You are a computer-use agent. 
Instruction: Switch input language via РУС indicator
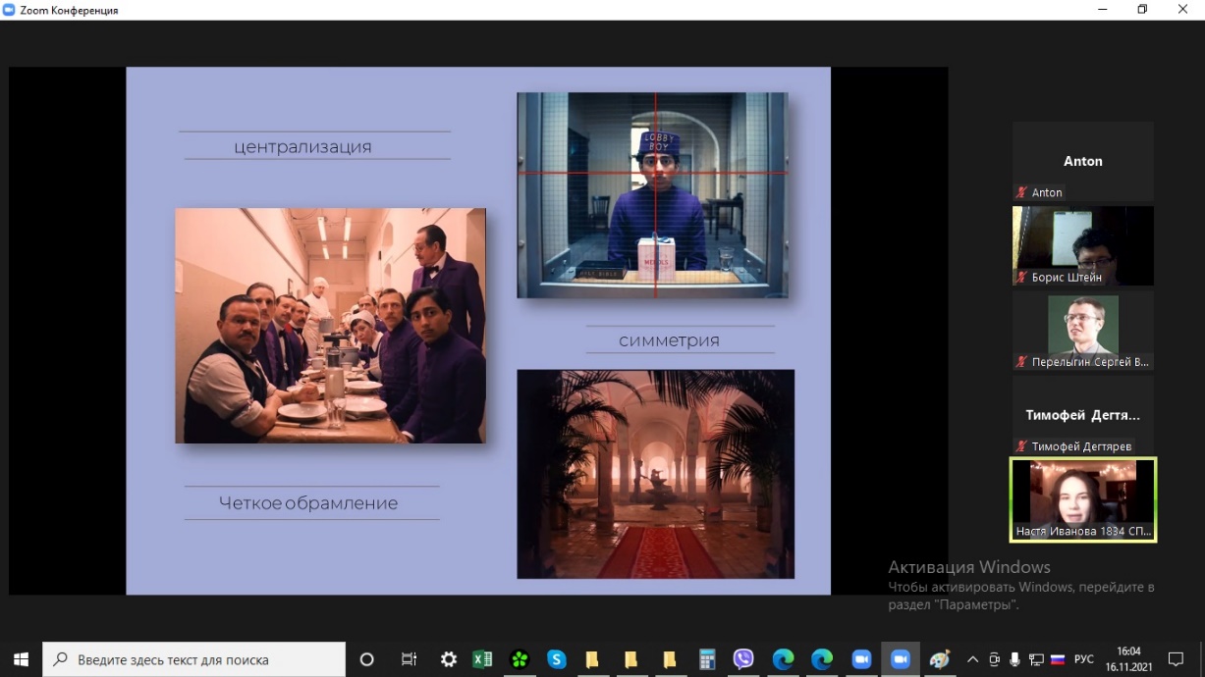pos(1083,659)
